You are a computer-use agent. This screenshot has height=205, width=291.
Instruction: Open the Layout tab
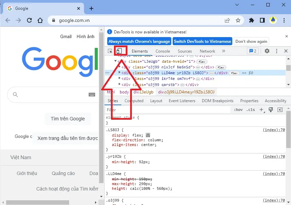click(x=156, y=101)
